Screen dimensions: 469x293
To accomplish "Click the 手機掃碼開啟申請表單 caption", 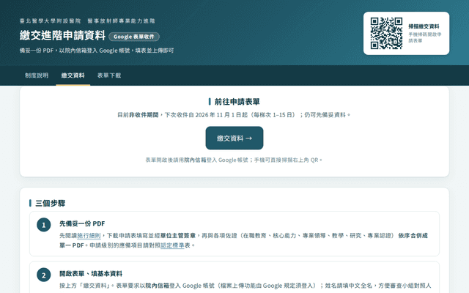I will (425, 37).
